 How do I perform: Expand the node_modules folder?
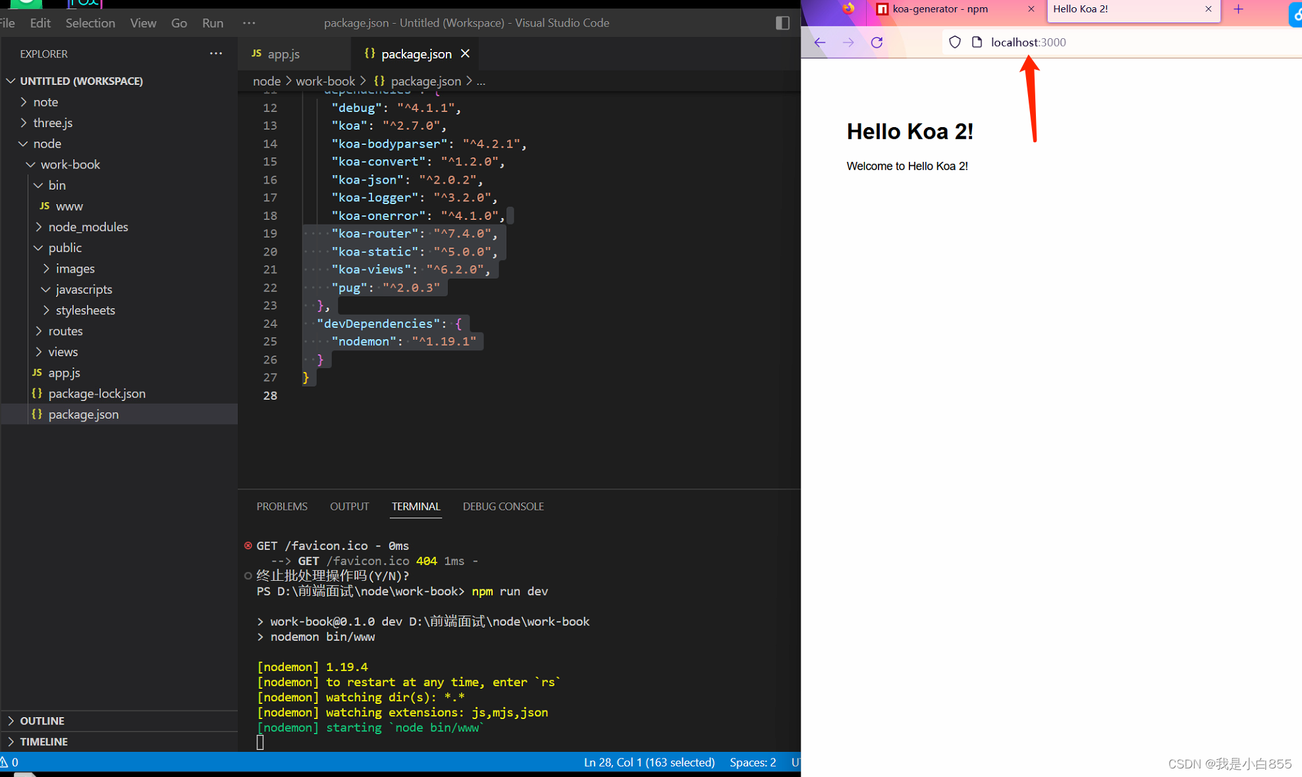[x=88, y=227]
